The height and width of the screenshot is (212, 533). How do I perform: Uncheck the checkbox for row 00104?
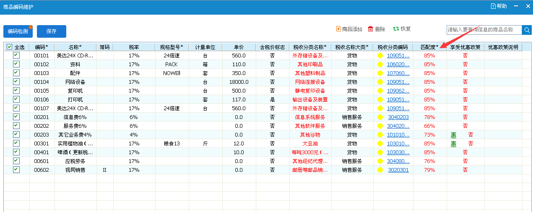pyautogui.click(x=16, y=82)
